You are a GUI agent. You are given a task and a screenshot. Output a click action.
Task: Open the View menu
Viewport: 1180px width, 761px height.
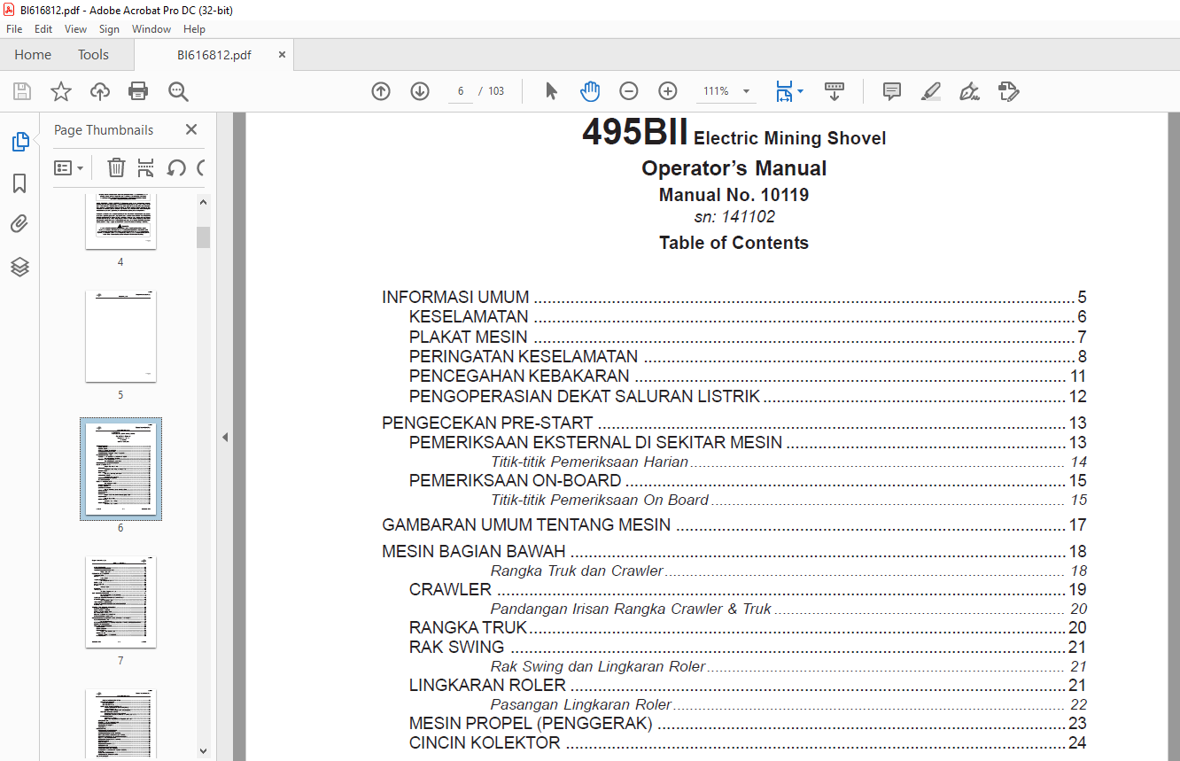click(76, 29)
